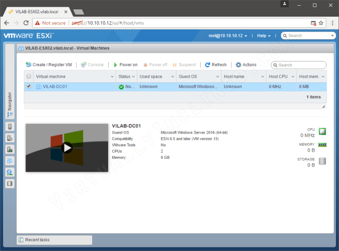Click the browser Back arrow
Viewport: 339px width, 251px height.
pyautogui.click(x=7, y=23)
